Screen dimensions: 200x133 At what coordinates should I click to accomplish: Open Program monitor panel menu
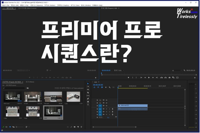[119, 8]
